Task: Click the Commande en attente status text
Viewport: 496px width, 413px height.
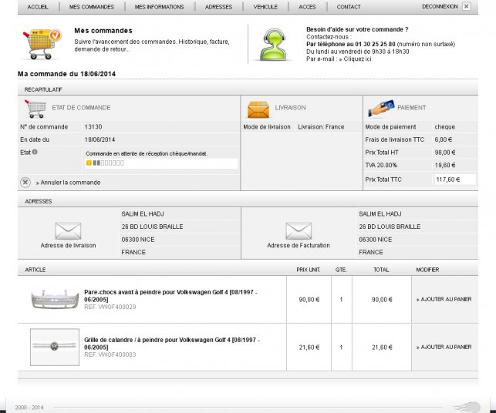Action: tap(147, 153)
